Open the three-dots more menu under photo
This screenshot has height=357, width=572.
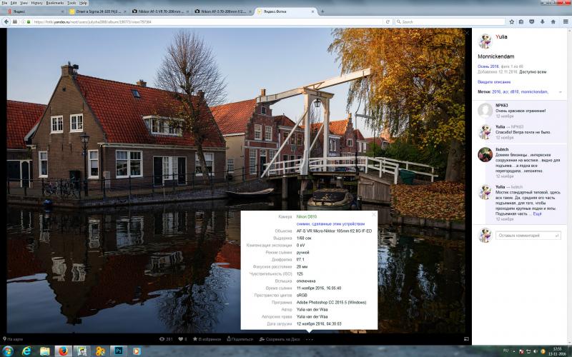click(x=310, y=340)
